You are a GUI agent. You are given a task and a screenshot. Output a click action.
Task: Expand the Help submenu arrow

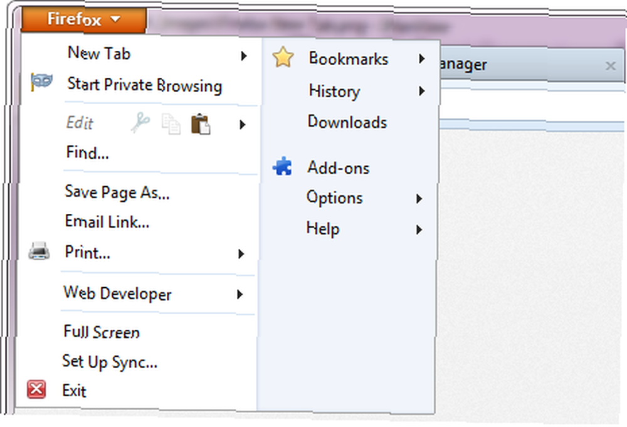[419, 229]
